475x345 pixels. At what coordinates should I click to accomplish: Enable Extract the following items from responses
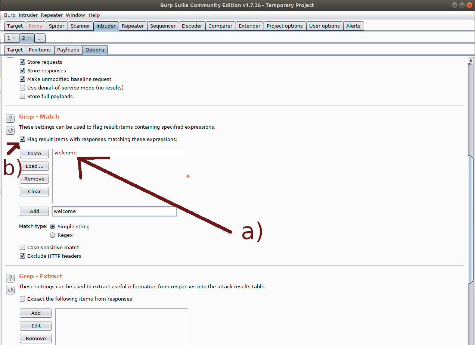point(22,299)
